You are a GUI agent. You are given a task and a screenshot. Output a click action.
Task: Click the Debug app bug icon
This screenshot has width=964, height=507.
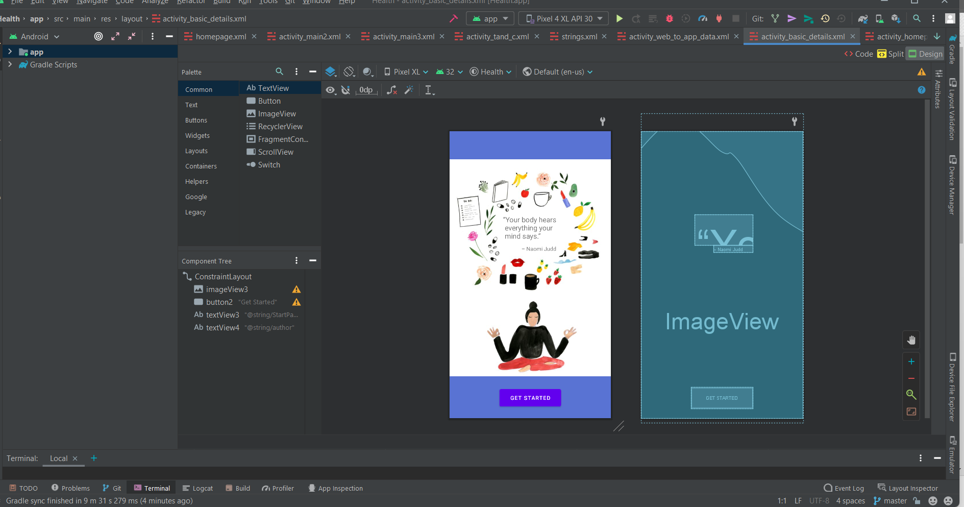click(670, 19)
